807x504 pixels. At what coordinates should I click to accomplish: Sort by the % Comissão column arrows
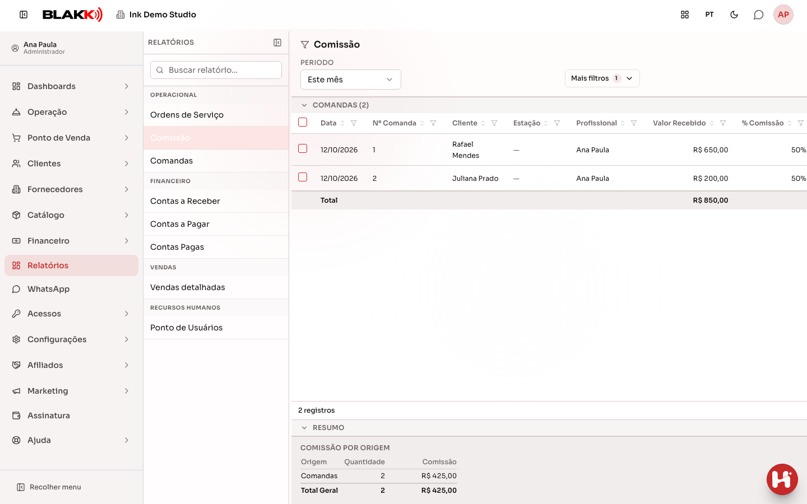790,123
